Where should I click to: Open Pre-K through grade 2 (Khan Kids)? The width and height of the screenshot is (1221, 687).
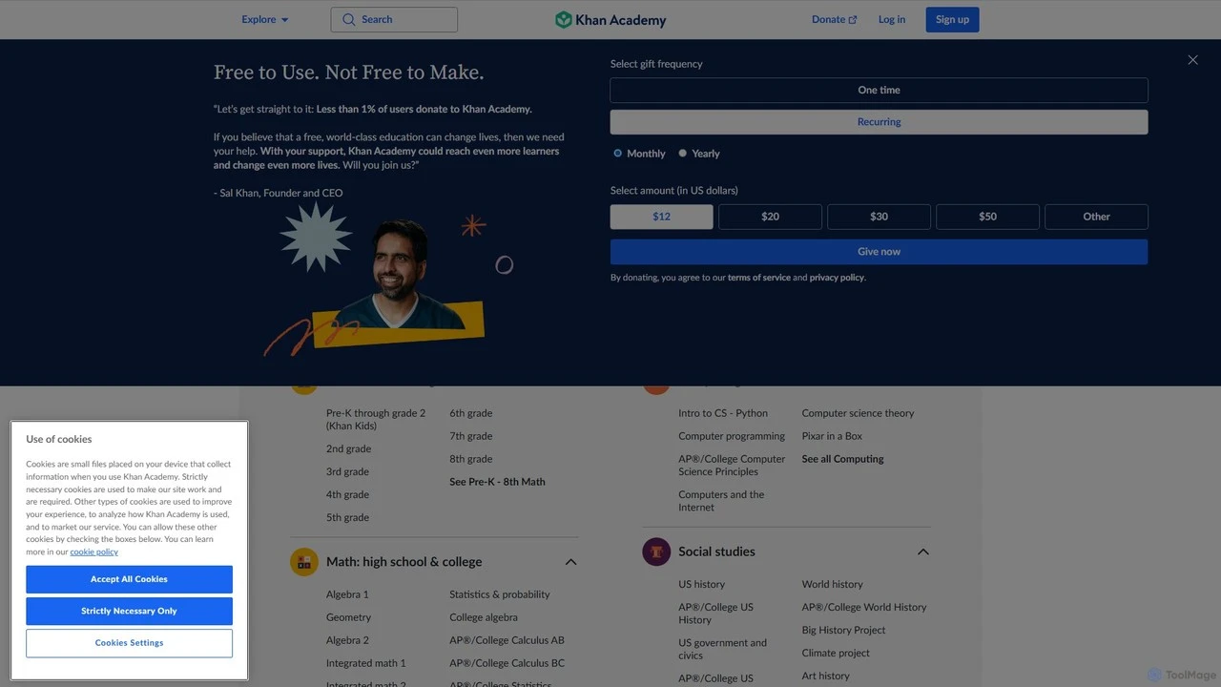376,420
